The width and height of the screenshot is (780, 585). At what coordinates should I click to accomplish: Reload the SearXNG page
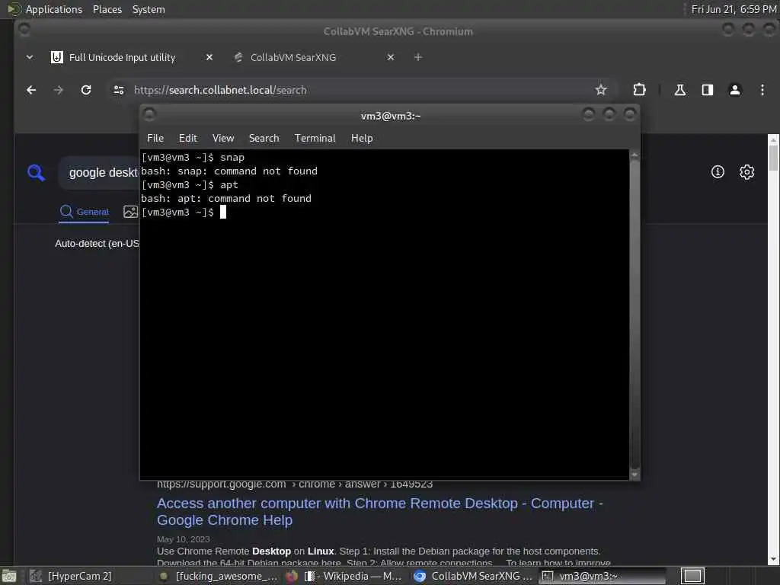click(86, 90)
